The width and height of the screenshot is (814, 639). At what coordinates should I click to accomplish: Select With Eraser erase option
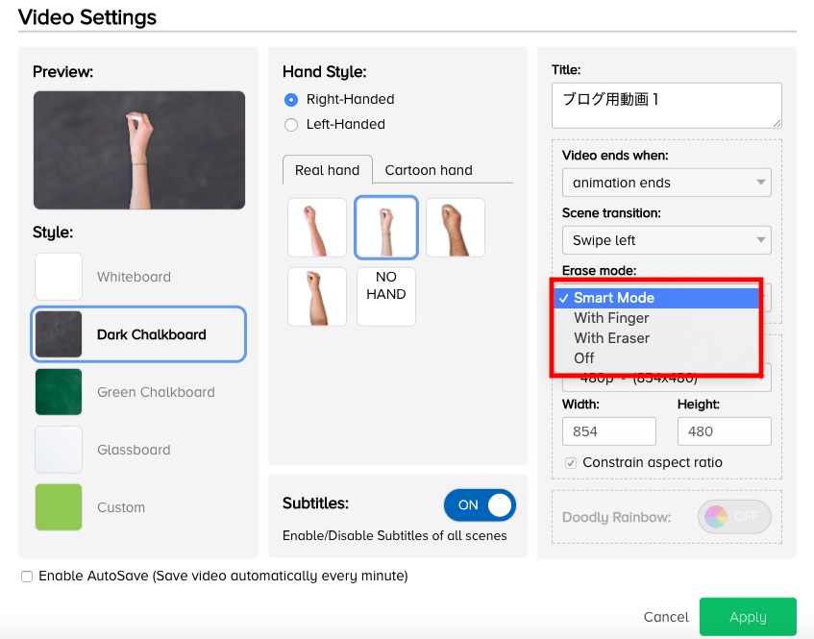click(656, 338)
